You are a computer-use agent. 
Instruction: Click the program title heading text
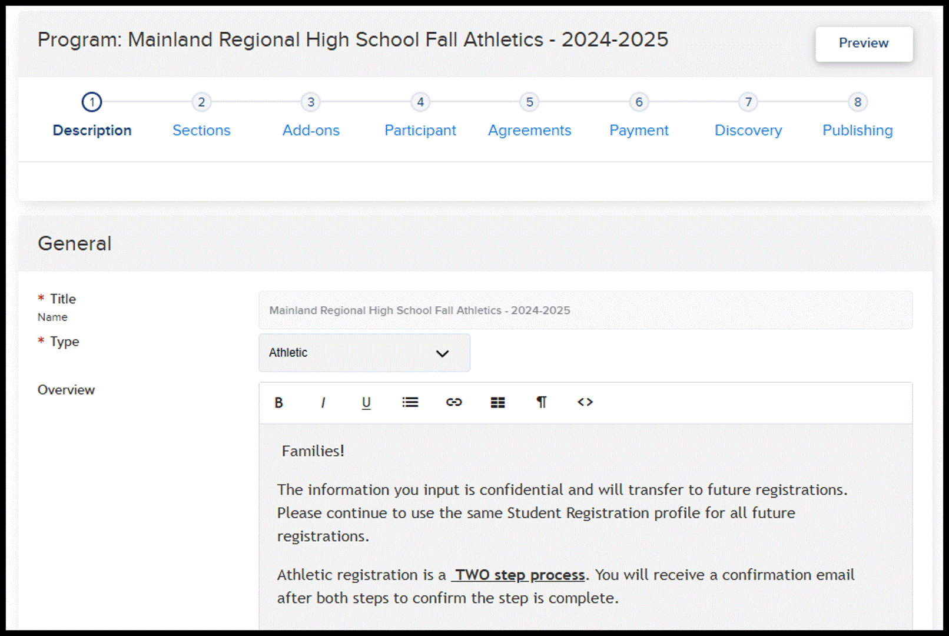(x=353, y=40)
